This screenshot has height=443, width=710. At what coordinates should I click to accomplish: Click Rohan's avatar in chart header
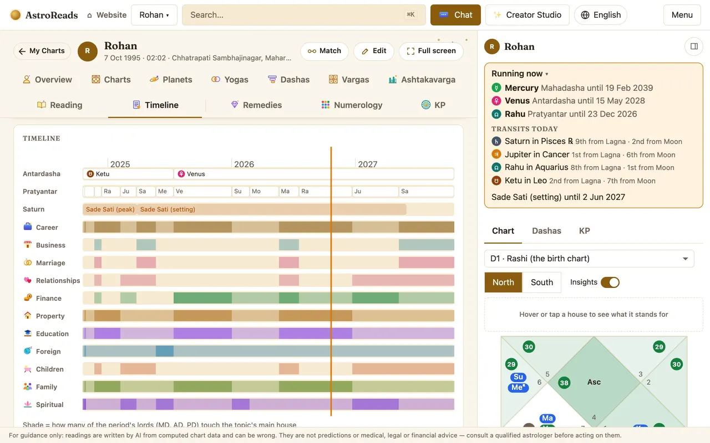(87, 51)
